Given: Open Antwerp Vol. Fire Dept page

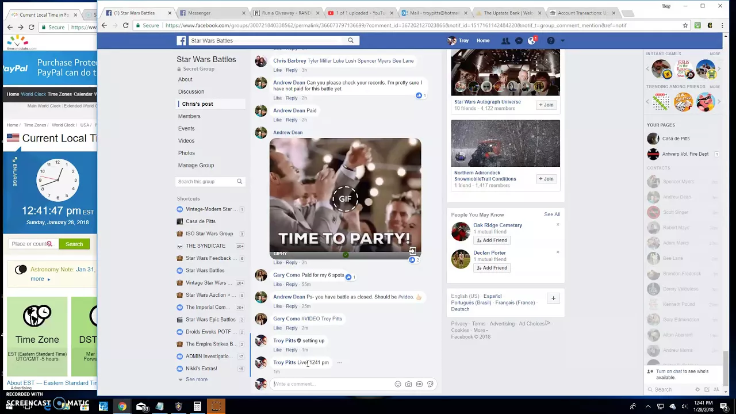Looking at the screenshot, I should click(x=685, y=154).
